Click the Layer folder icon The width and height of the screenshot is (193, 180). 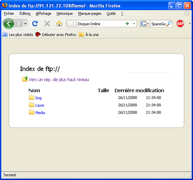[x=32, y=105]
